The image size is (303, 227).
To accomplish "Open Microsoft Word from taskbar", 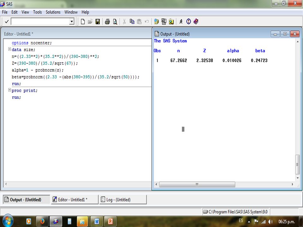I will pyautogui.click(x=97, y=221).
